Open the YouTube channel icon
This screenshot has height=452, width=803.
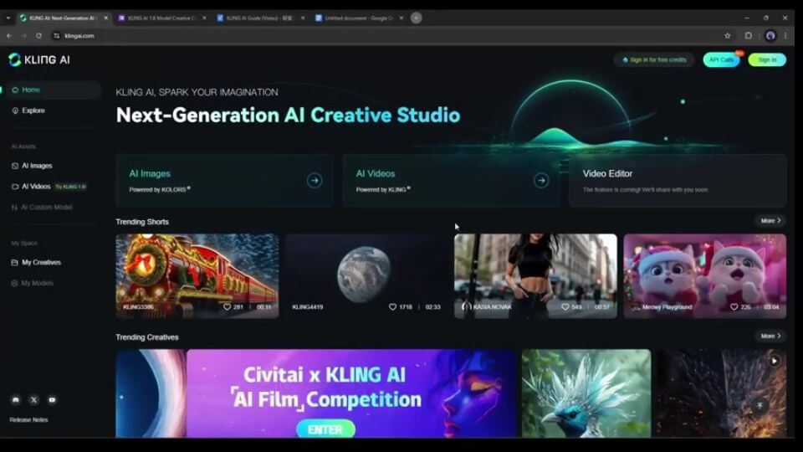point(52,400)
